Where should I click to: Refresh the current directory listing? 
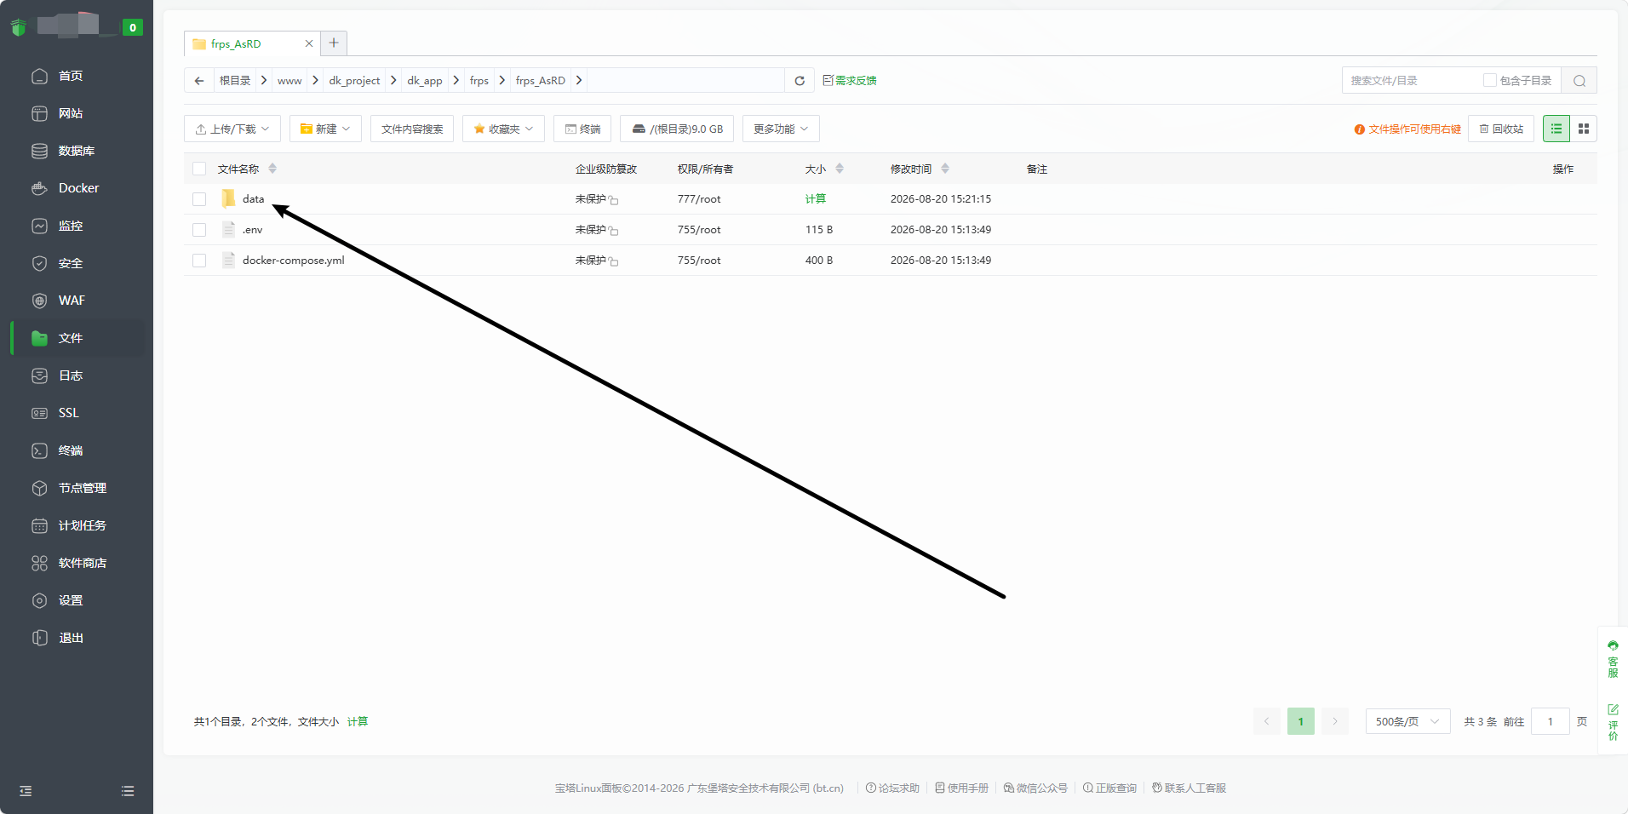pos(800,81)
